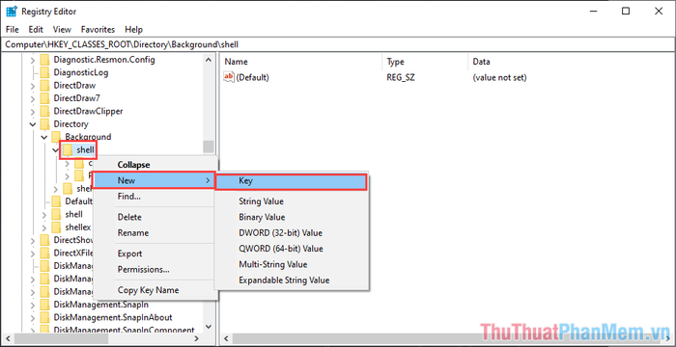Select the Directory key name
The height and width of the screenshot is (347, 676).
70,124
